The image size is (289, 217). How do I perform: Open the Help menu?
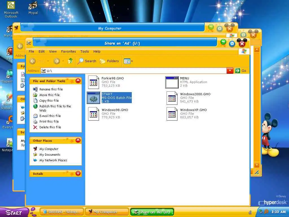97,51
